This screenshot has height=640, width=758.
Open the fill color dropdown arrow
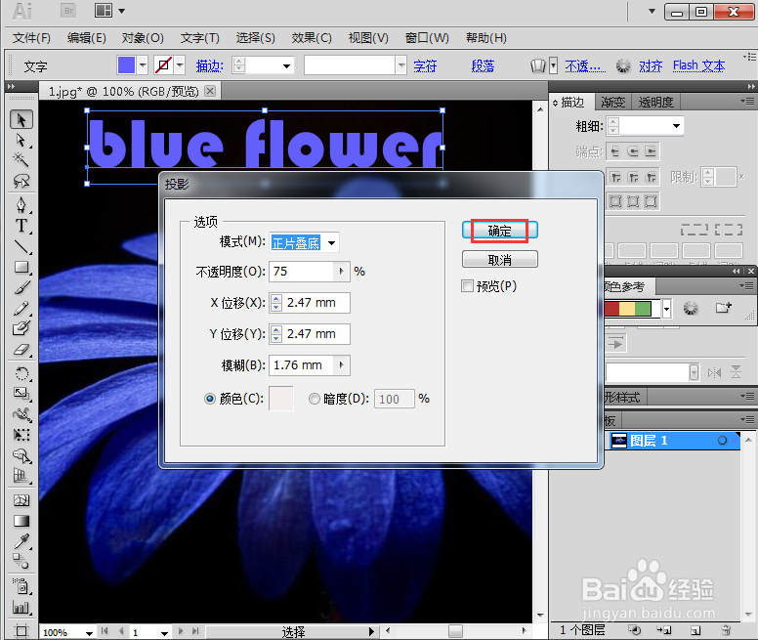pos(143,65)
